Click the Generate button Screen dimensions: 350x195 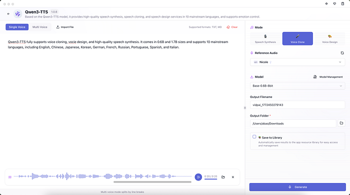[x=297, y=187]
